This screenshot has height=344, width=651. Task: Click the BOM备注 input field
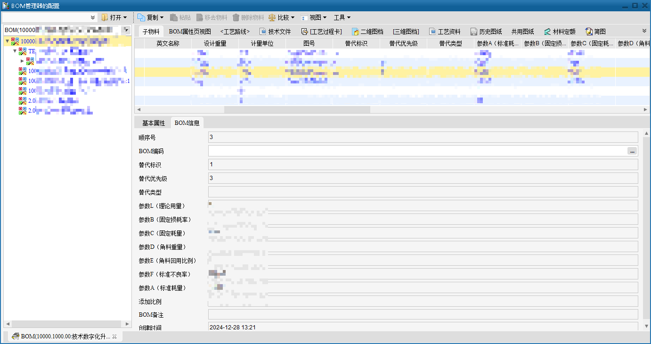[423, 314]
